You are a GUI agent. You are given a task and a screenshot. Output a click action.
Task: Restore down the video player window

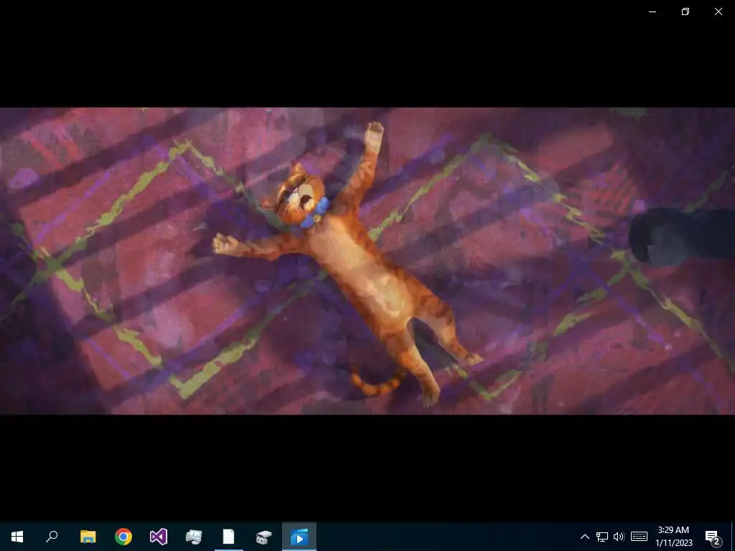coord(685,11)
